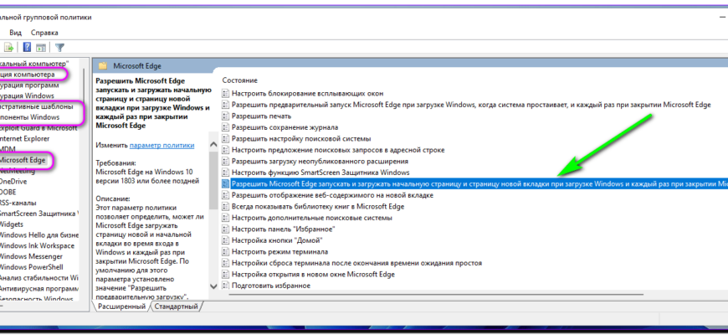Select Internet Explorer in the tree
The height and width of the screenshot is (335, 728).
click(24, 138)
